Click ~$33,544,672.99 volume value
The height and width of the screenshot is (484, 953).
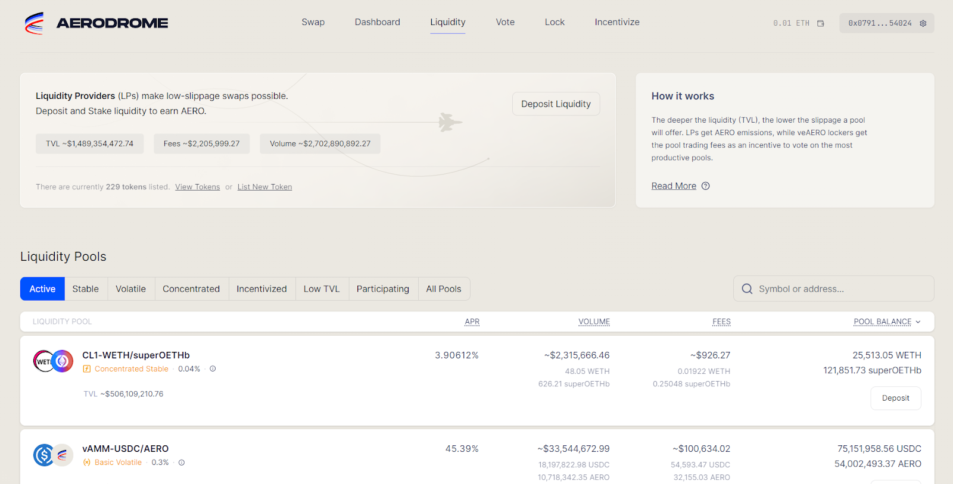click(574, 449)
